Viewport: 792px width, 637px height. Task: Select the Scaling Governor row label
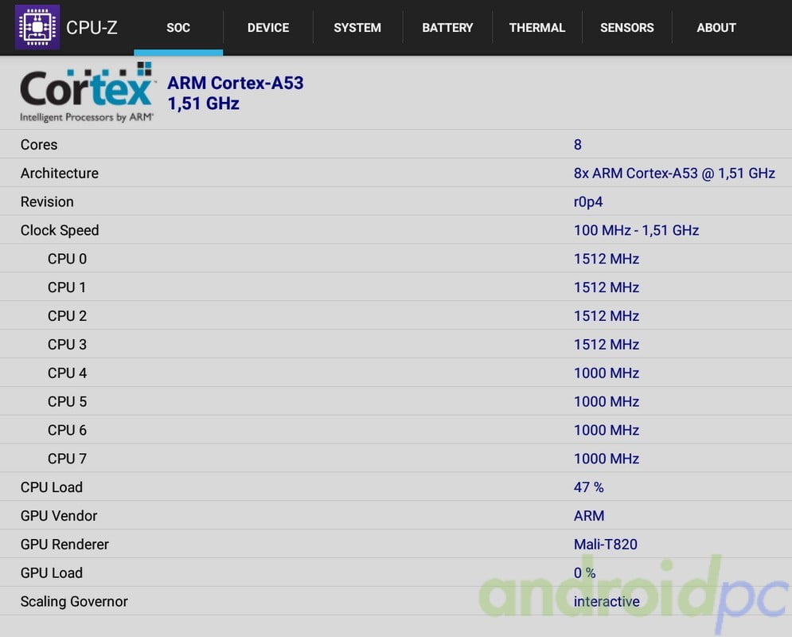pyautogui.click(x=74, y=601)
